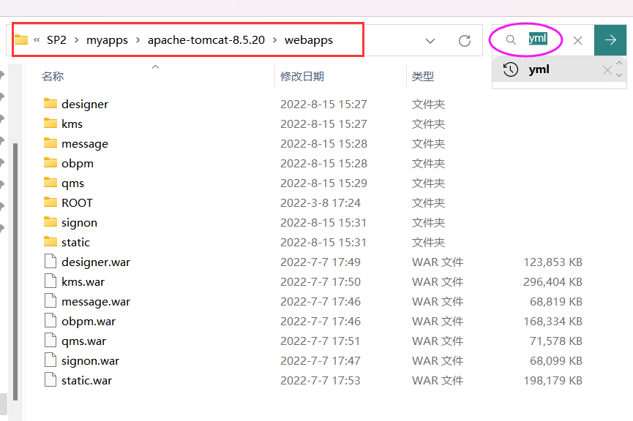The image size is (633, 421).
Task: Open address bar history dropdown
Action: pyautogui.click(x=430, y=41)
